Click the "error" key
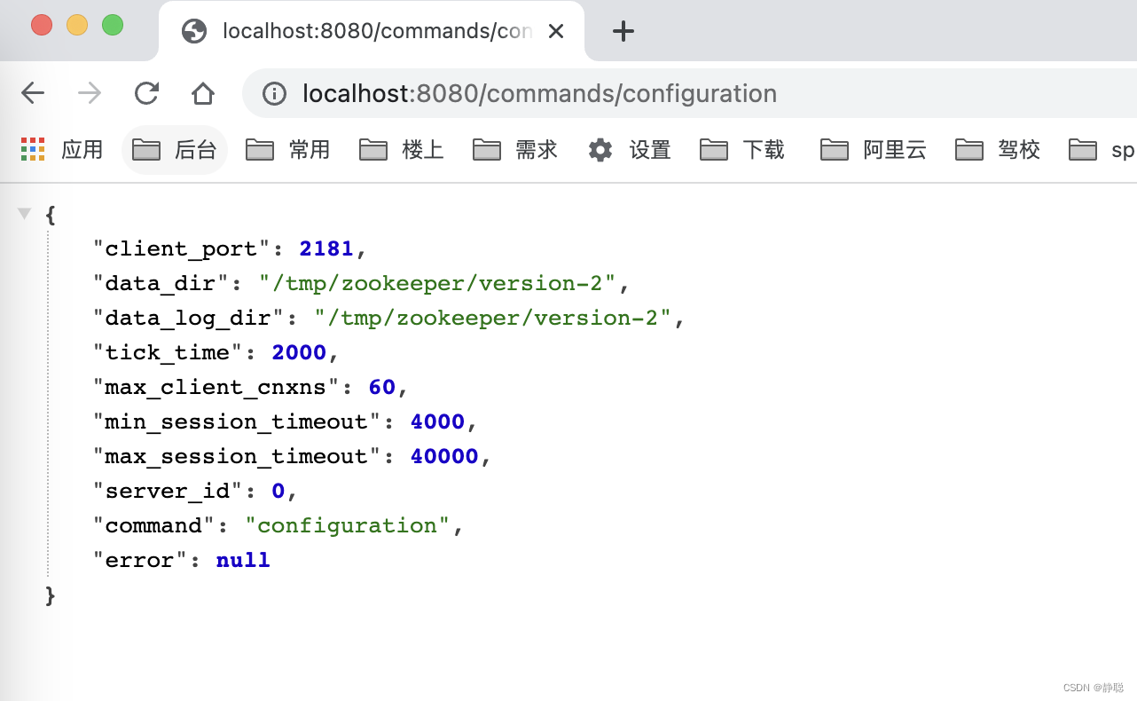Image resolution: width=1137 pixels, height=701 pixels. [x=140, y=560]
